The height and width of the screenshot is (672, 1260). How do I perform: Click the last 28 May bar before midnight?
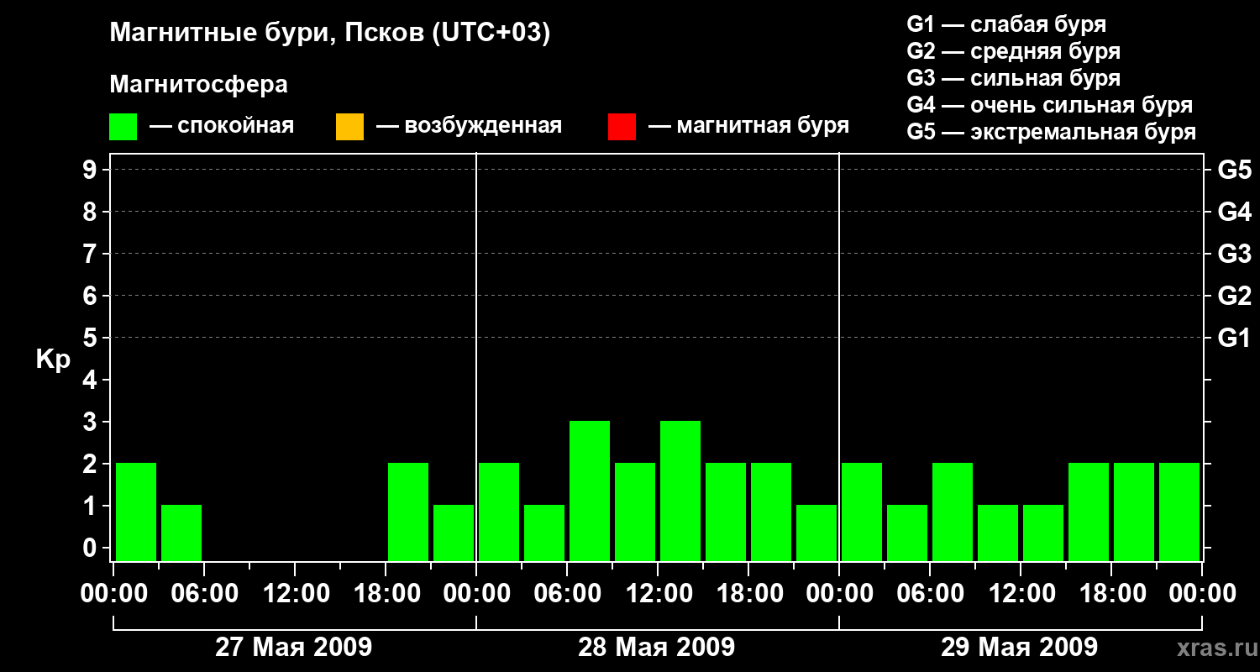coord(816,533)
